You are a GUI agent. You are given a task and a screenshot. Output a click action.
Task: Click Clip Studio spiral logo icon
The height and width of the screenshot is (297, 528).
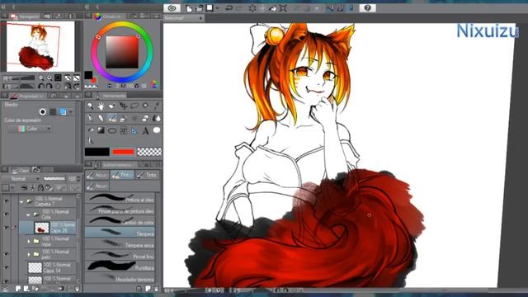(172, 8)
